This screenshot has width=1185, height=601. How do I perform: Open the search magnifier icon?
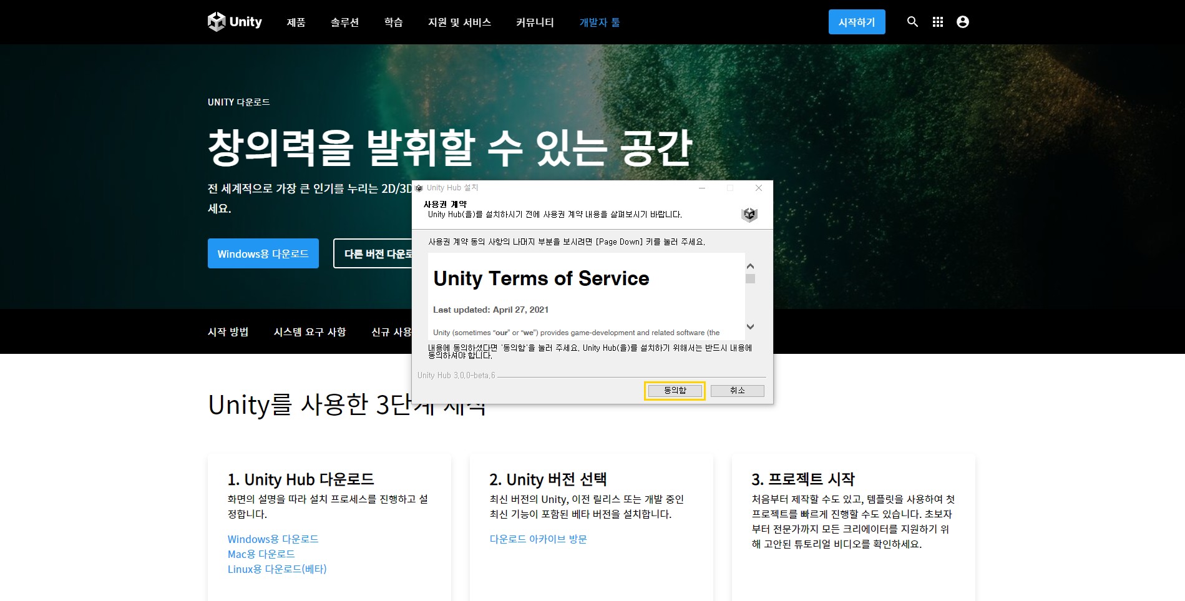point(912,22)
